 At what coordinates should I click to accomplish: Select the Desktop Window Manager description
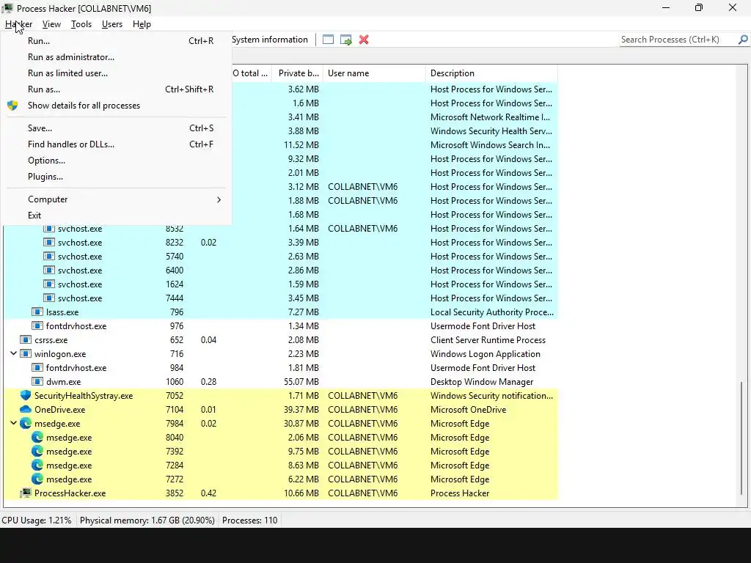pos(482,382)
